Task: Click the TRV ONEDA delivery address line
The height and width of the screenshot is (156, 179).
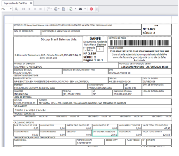Action: coord(82,103)
